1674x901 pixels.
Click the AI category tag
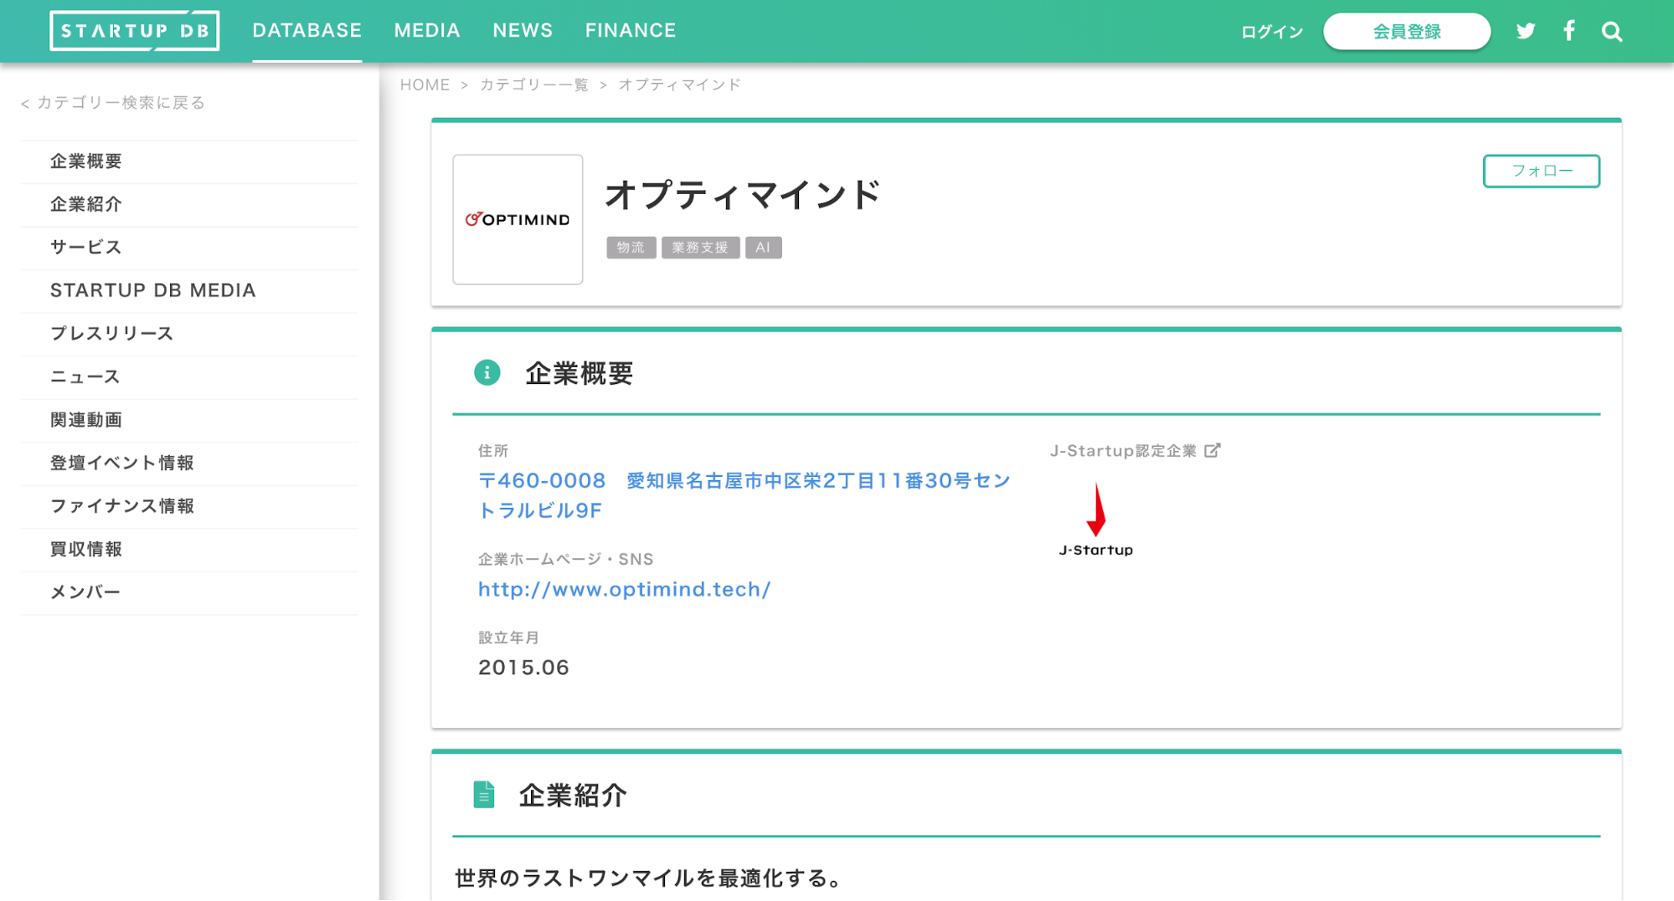pyautogui.click(x=763, y=248)
